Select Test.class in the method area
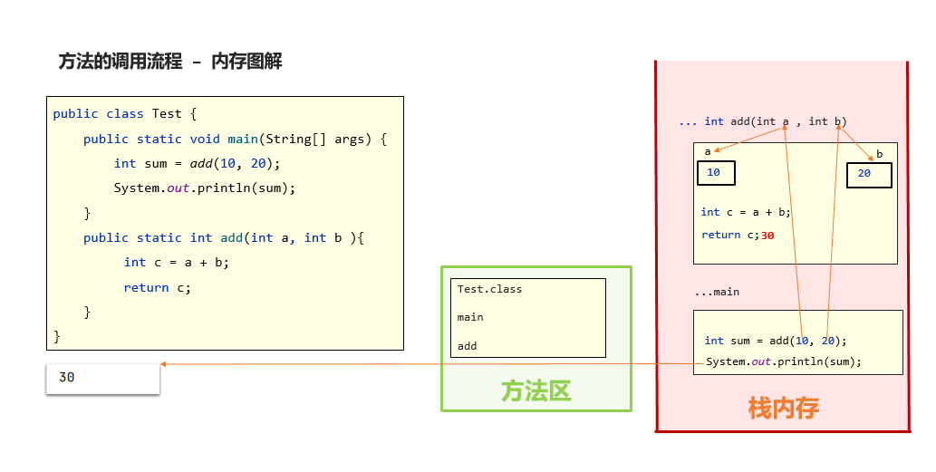This screenshot has height=472, width=936. click(489, 290)
